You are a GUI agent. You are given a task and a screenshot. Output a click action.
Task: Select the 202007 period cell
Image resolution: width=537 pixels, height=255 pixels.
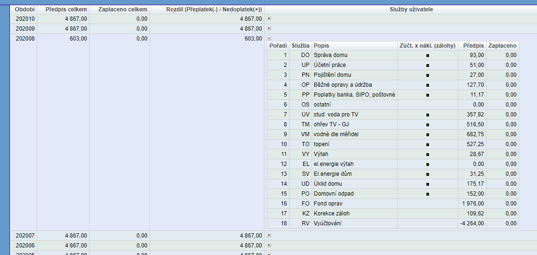[x=23, y=236]
